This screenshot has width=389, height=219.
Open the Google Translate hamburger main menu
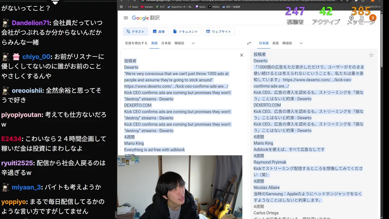[126, 18]
